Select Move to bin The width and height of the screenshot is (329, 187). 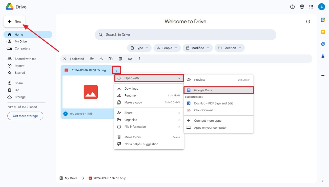(149, 137)
